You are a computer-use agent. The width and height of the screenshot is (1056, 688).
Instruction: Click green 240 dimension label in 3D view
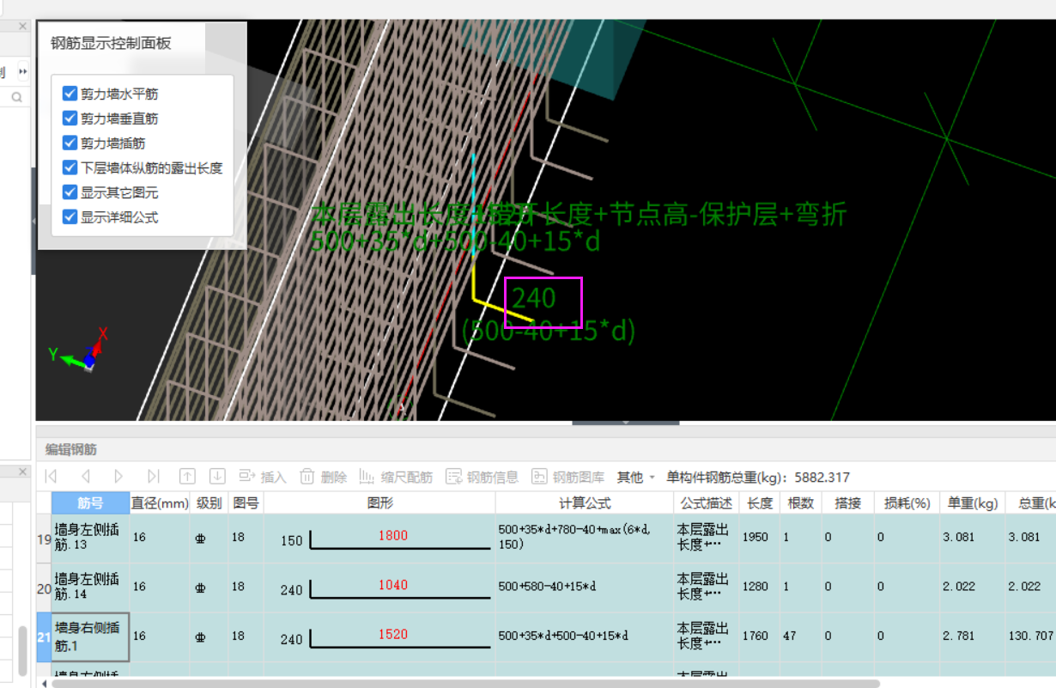coord(534,299)
